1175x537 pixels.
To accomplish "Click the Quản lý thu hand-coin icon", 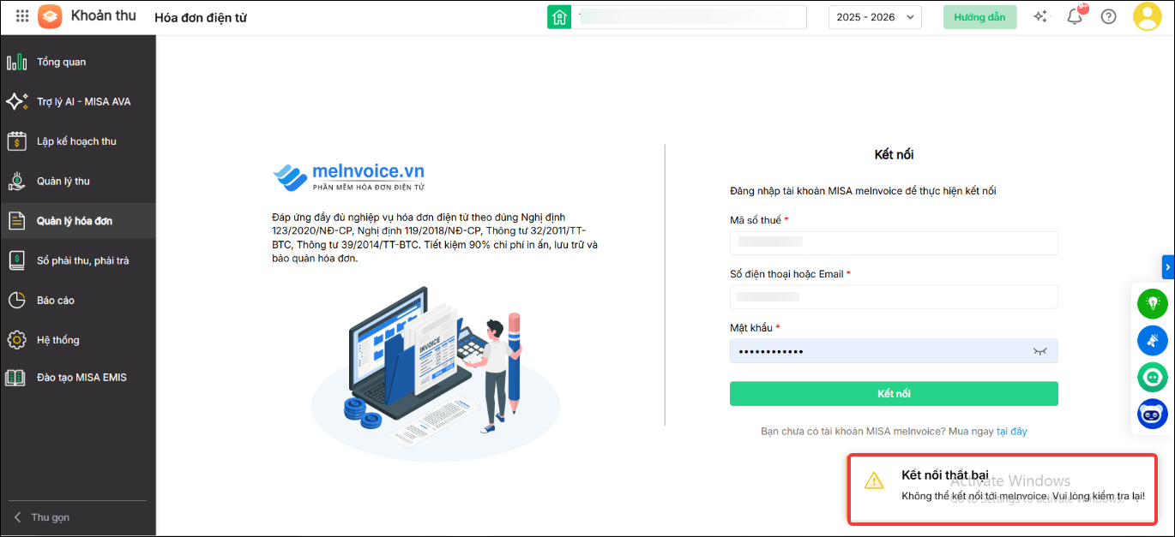I will tap(16, 181).
